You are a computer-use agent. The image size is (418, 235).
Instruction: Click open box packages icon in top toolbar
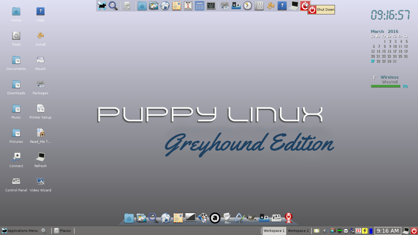[225, 6]
